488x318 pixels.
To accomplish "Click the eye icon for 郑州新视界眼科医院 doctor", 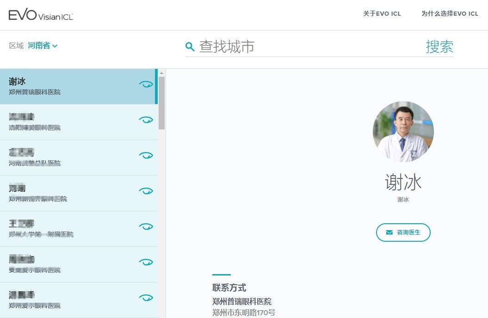I will [146, 191].
